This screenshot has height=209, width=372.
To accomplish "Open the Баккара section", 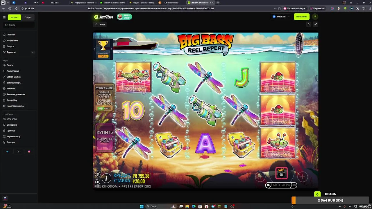I will click(19, 142).
